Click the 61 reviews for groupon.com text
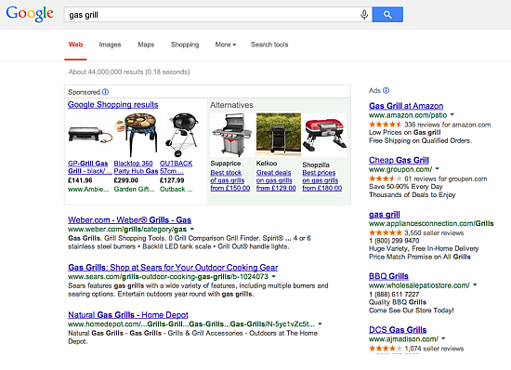Image resolution: width=511 pixels, height=370 pixels. [x=446, y=179]
